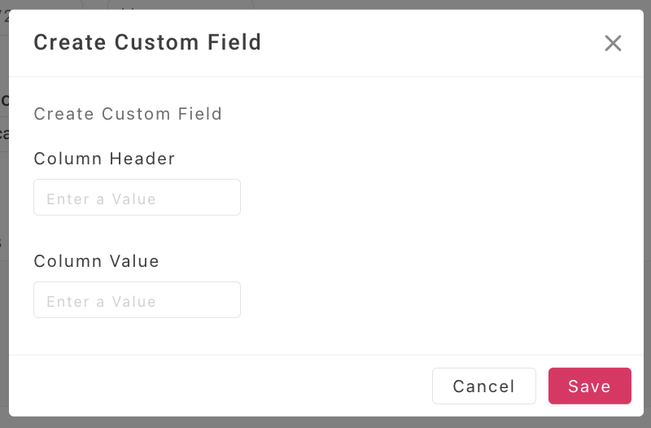This screenshot has height=428, width=651.
Task: Close the Create Custom Field dialog
Action: coord(613,43)
